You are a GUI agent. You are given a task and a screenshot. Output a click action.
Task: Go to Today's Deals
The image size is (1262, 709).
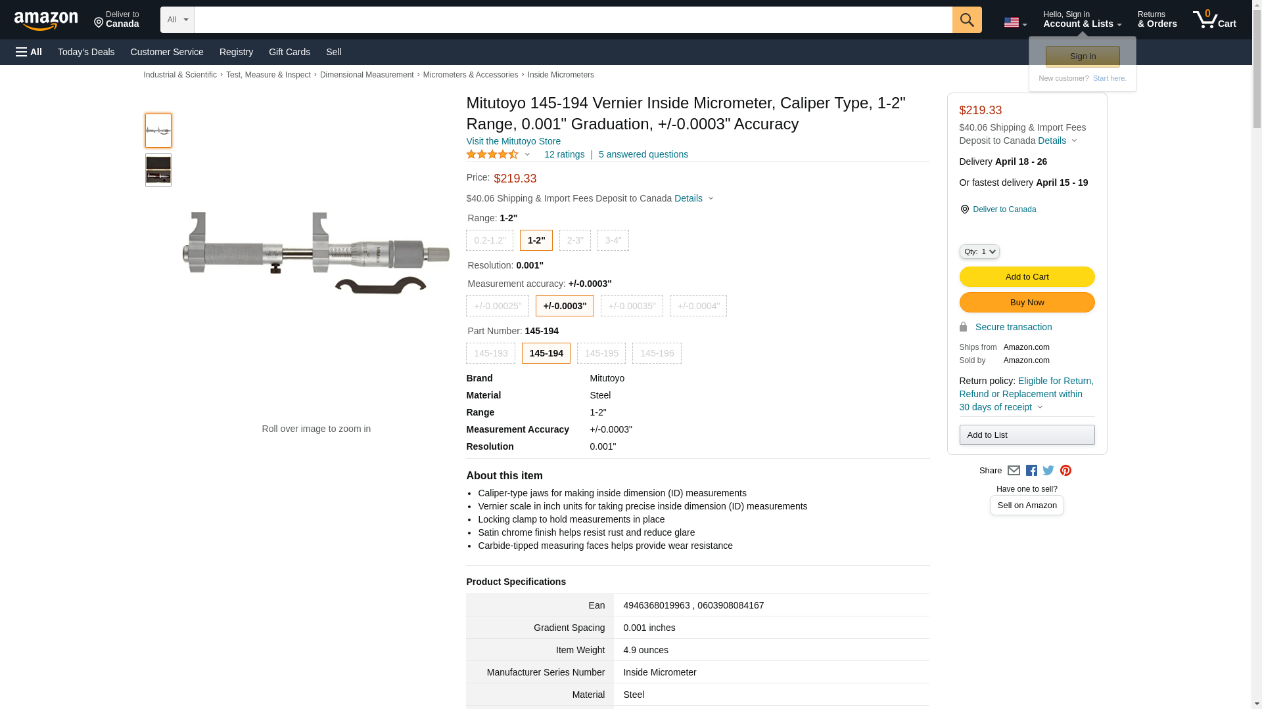tap(86, 52)
